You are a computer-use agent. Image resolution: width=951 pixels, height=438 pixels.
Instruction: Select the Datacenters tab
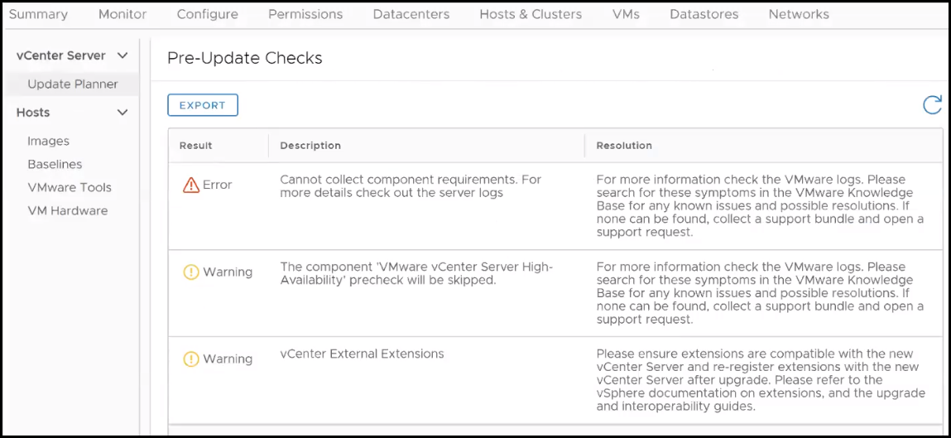pos(411,14)
